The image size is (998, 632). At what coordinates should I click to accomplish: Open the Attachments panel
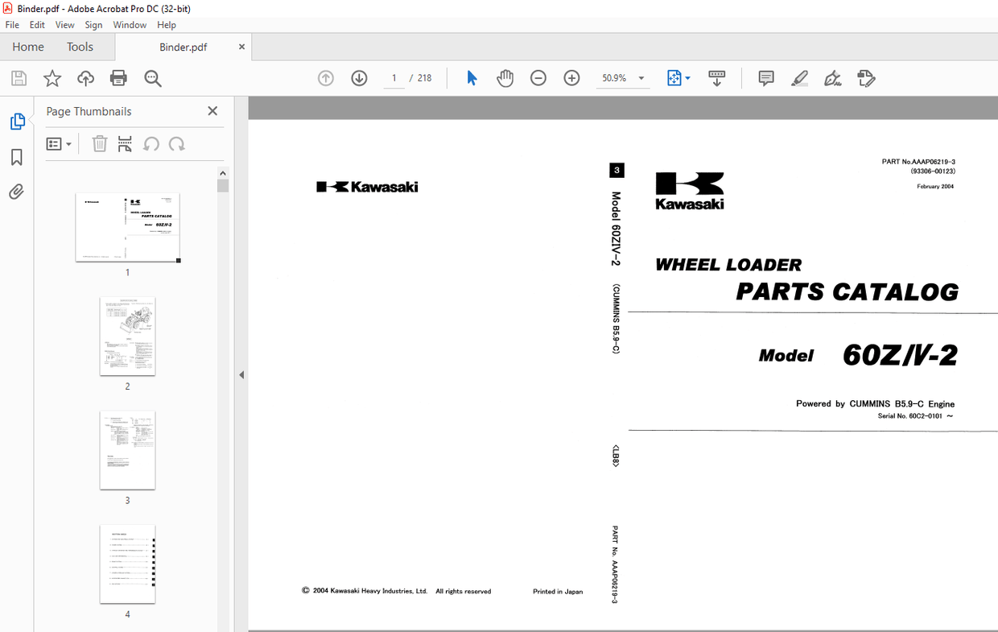pyautogui.click(x=16, y=192)
